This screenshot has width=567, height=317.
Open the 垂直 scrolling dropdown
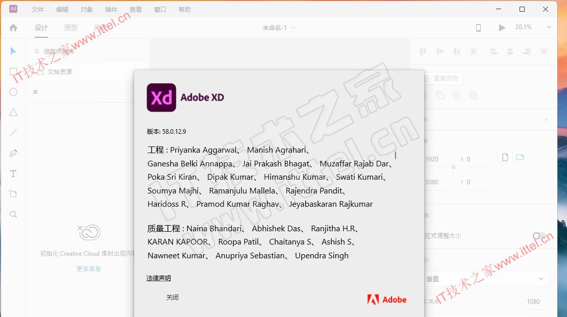click(x=486, y=279)
